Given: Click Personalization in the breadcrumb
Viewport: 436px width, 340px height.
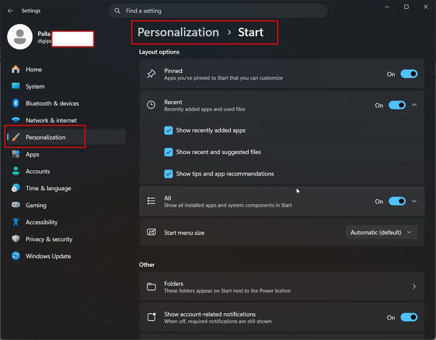Looking at the screenshot, I should coord(178,32).
